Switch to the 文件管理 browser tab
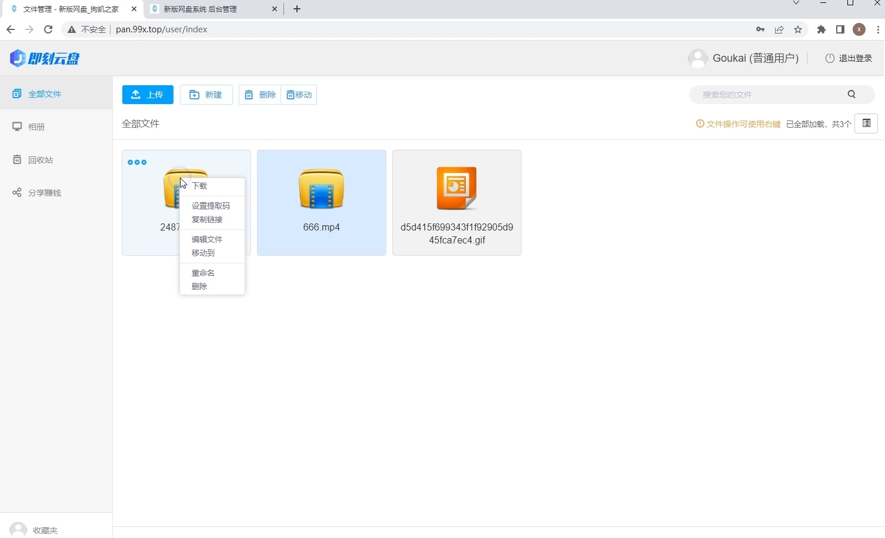 tap(71, 9)
